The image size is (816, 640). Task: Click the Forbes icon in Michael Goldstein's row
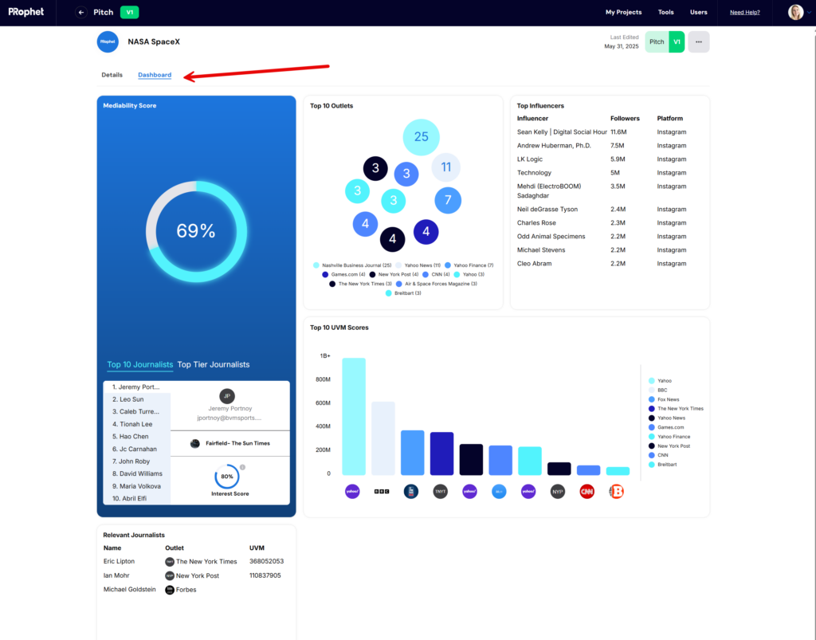[170, 590]
